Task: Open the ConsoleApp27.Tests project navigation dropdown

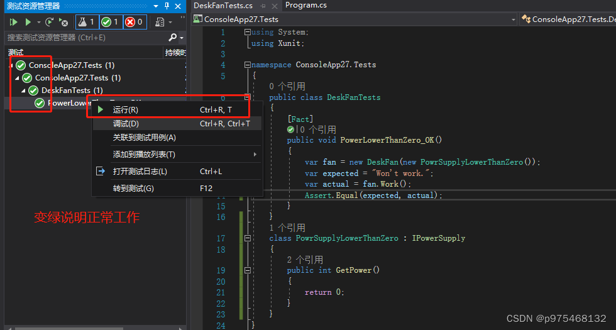Action: [513, 19]
